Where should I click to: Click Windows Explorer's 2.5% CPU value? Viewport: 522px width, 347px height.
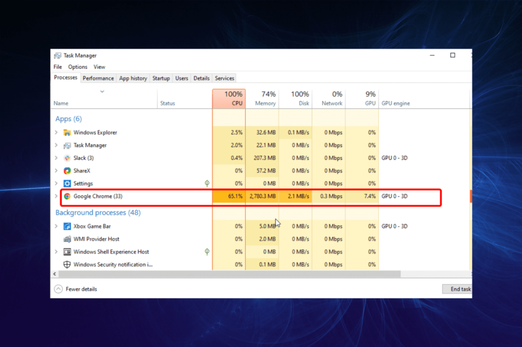(237, 132)
